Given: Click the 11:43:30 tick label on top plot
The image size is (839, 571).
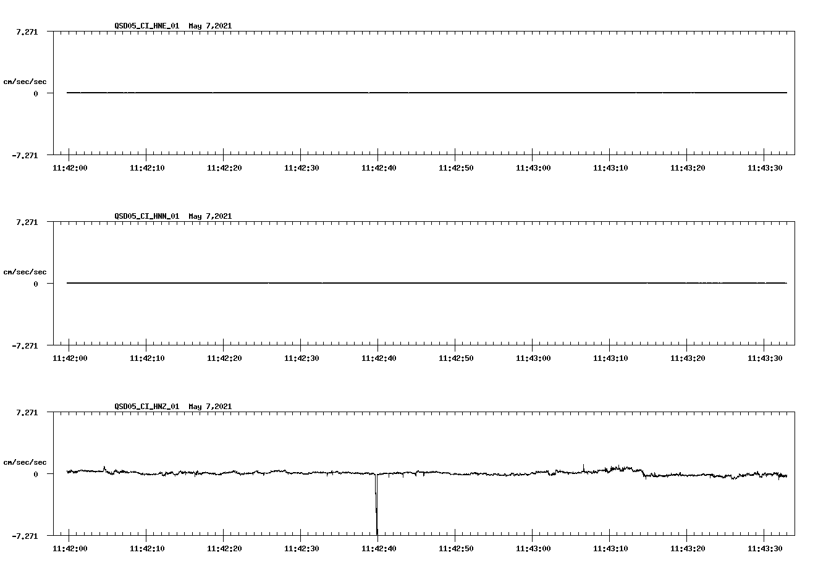Looking at the screenshot, I should pyautogui.click(x=765, y=166).
